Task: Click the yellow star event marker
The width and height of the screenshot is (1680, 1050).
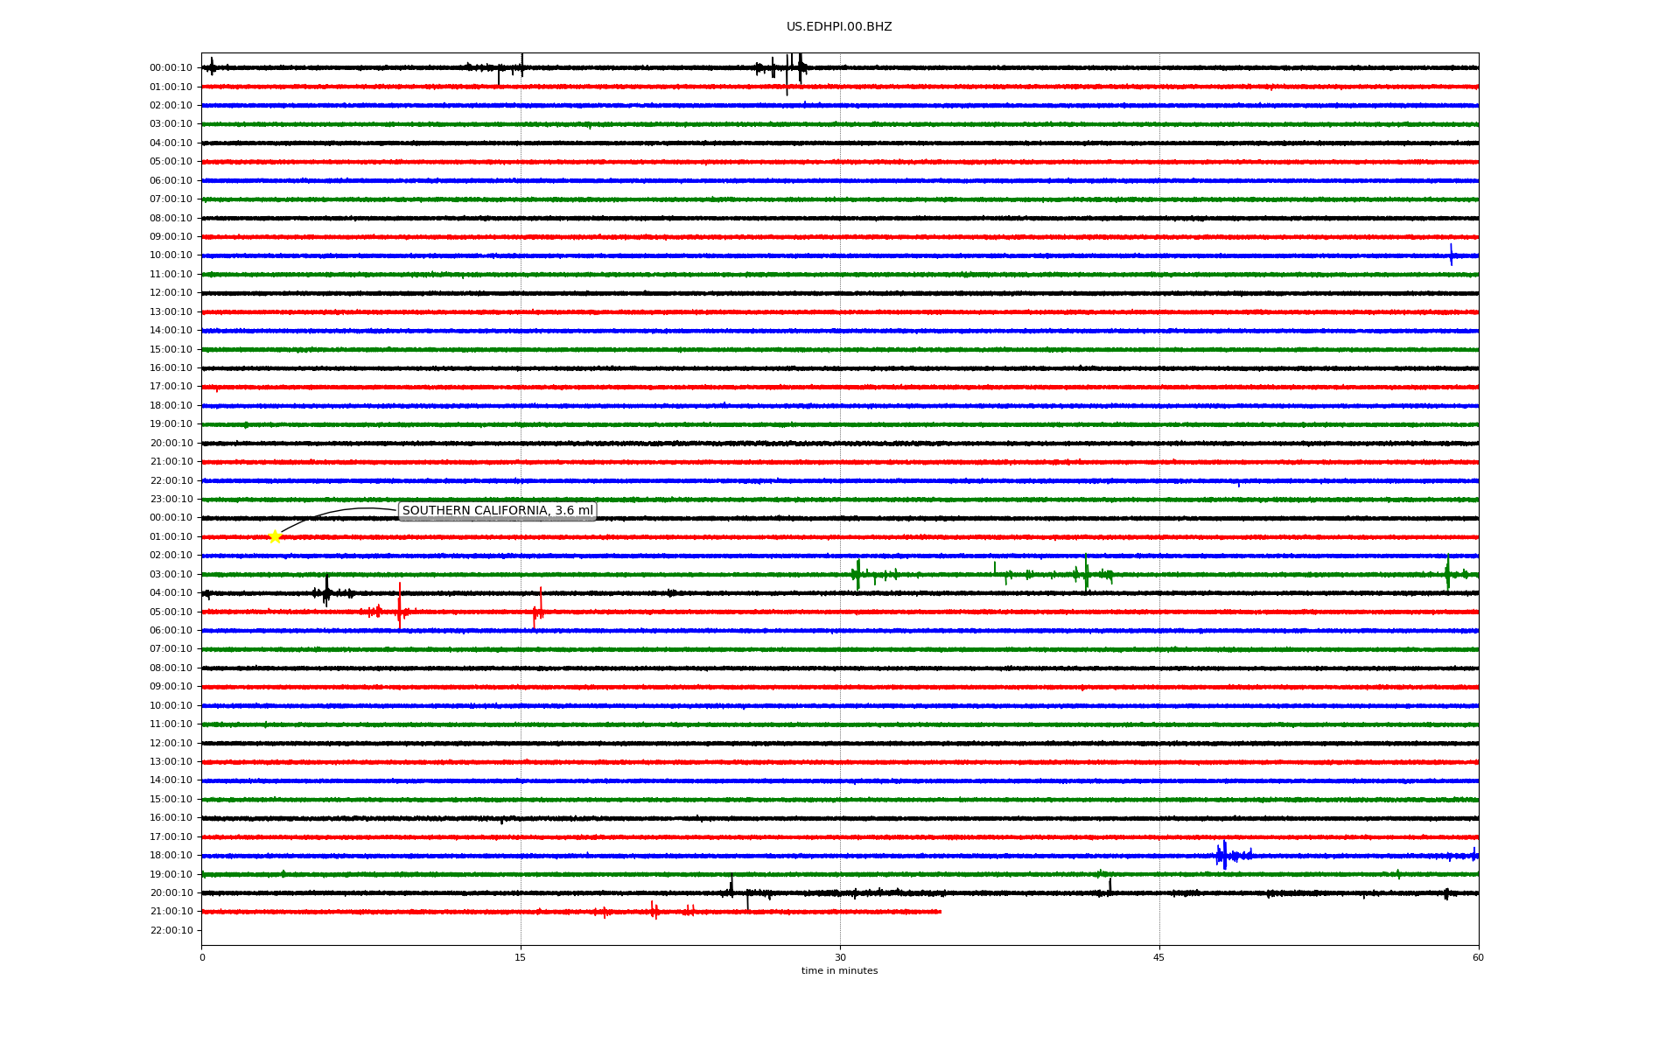Action: 275,536
